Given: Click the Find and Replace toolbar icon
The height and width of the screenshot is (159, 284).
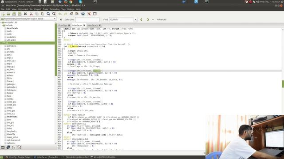Looking at the screenshot, I should [x=54, y=14].
